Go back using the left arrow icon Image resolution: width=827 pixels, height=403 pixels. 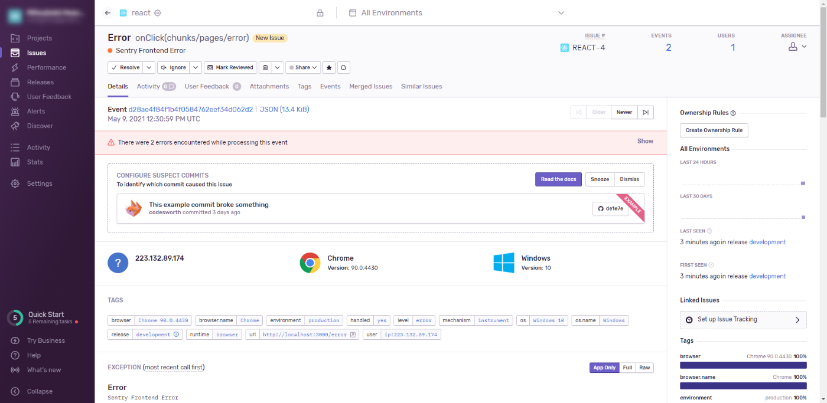click(x=108, y=13)
